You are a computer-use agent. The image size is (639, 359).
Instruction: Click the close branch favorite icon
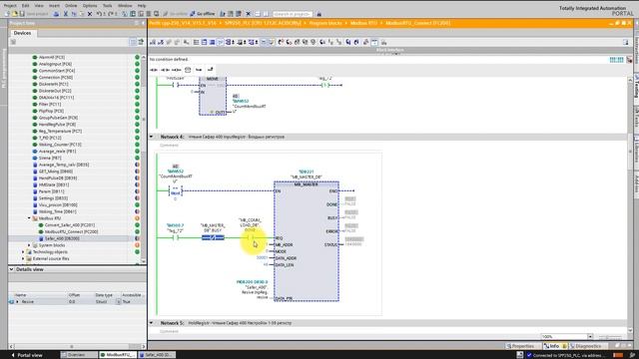click(x=211, y=70)
